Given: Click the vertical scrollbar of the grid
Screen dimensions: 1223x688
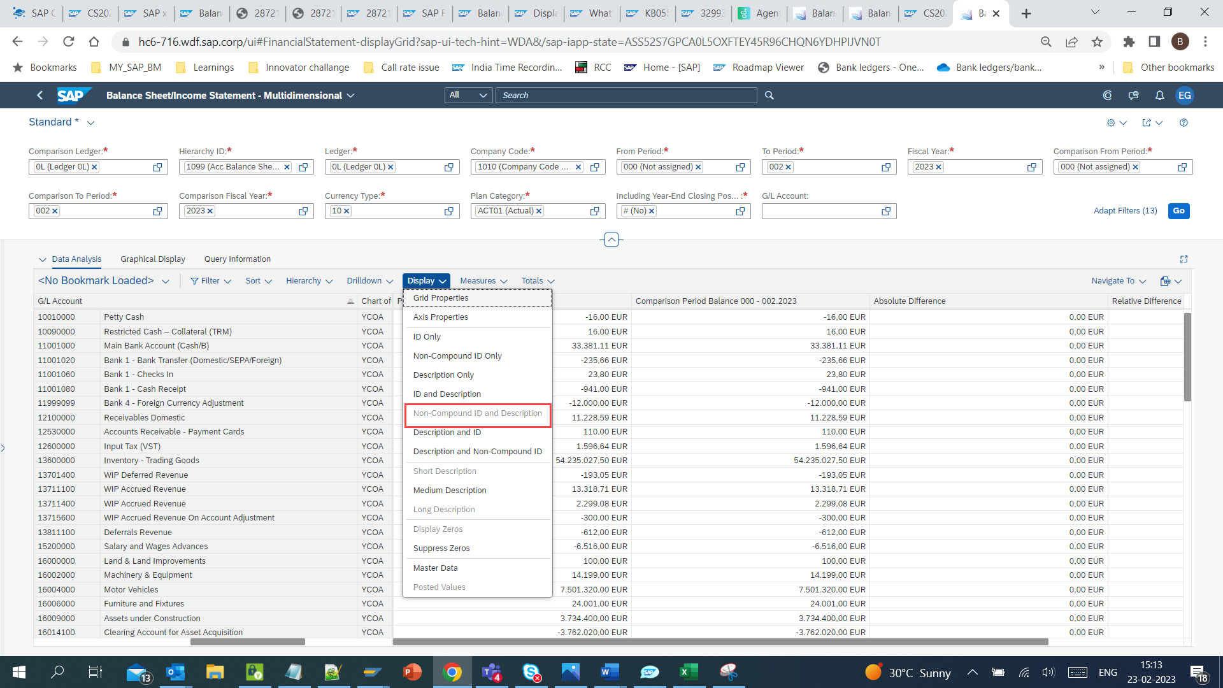Looking at the screenshot, I should [1187, 357].
